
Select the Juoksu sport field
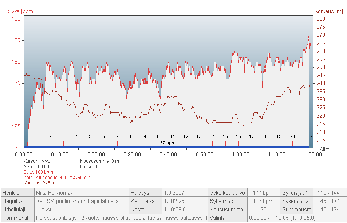pos(81,210)
